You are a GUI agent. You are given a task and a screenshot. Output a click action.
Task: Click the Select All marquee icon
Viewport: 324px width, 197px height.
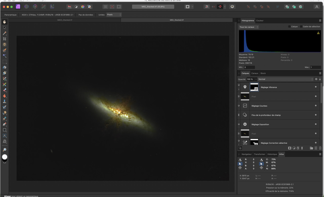pos(106,7)
